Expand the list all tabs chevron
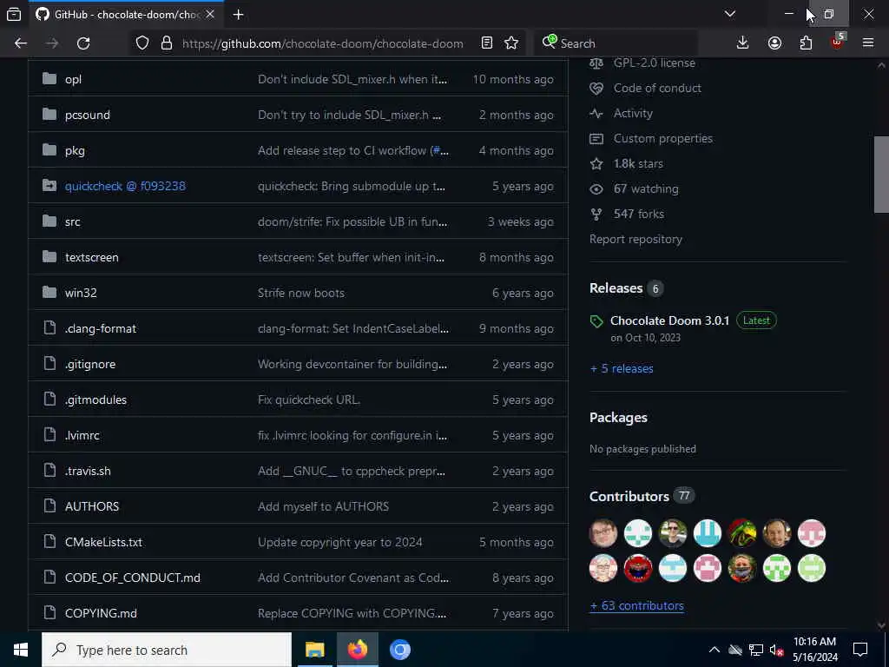This screenshot has height=667, width=889. pos(730,14)
